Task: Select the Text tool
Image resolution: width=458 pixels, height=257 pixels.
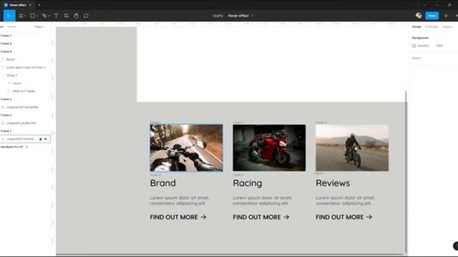Action: point(56,16)
